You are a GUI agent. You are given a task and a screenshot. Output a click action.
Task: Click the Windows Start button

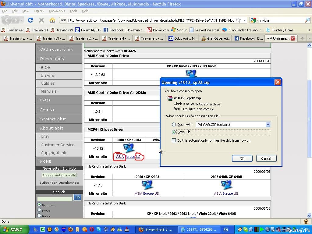[x=14, y=229]
